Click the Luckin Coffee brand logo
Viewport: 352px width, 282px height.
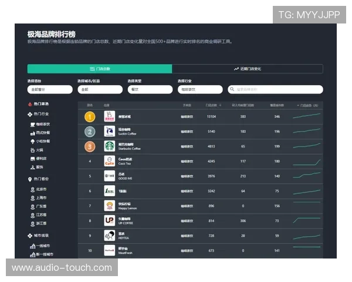(x=109, y=131)
